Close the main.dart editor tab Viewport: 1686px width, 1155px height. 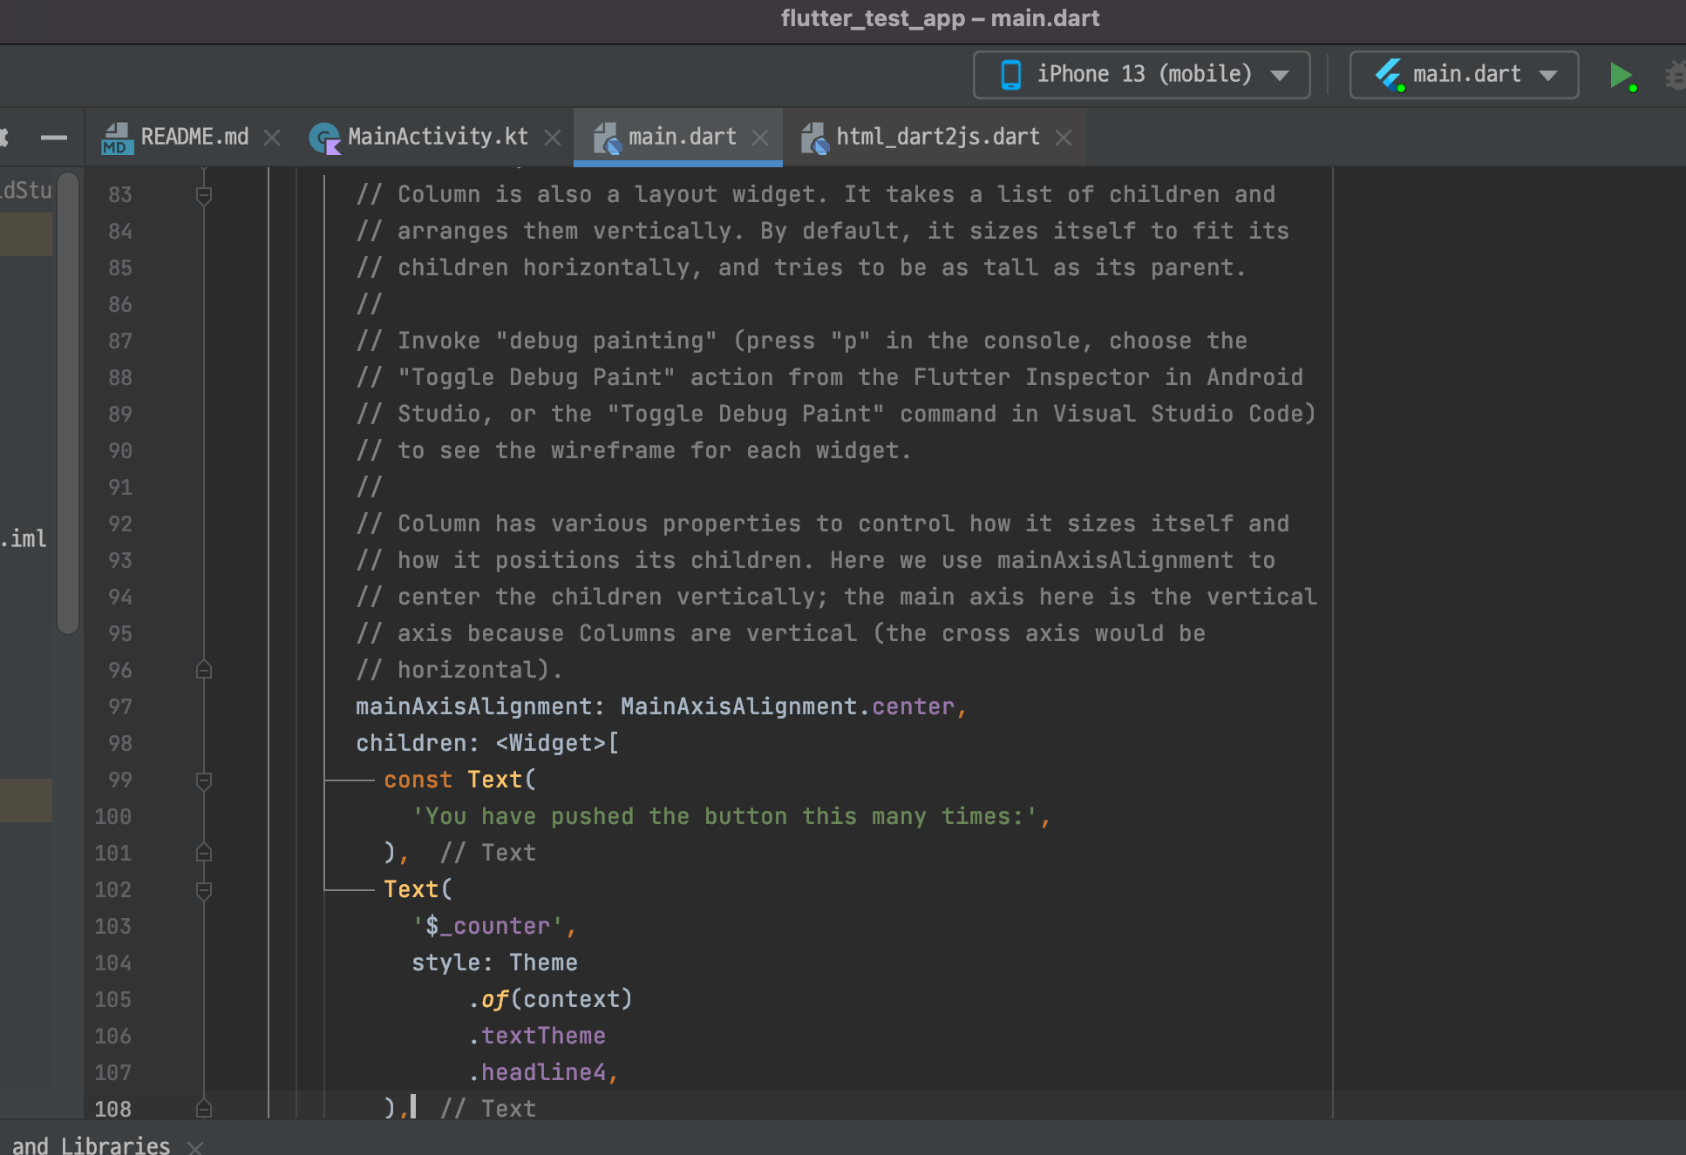(760, 138)
